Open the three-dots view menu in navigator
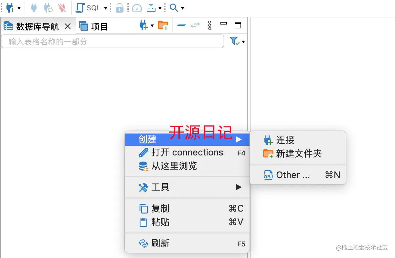Screen dimensions: 395x258 (x=210, y=25)
